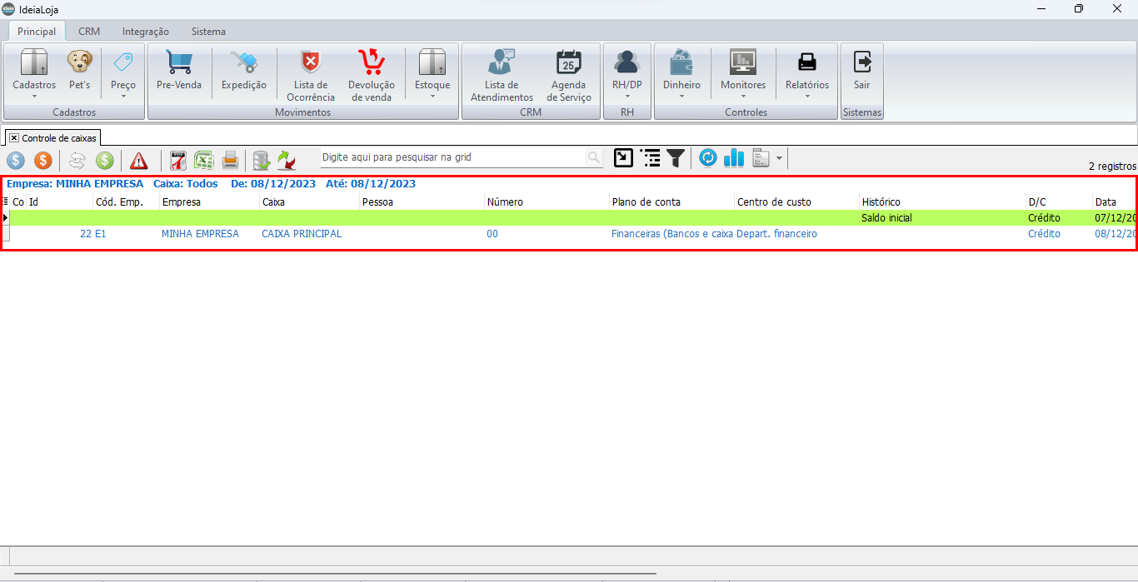Sort by the Histórico column header
Screen dimensions: 1138x582
[x=881, y=202]
